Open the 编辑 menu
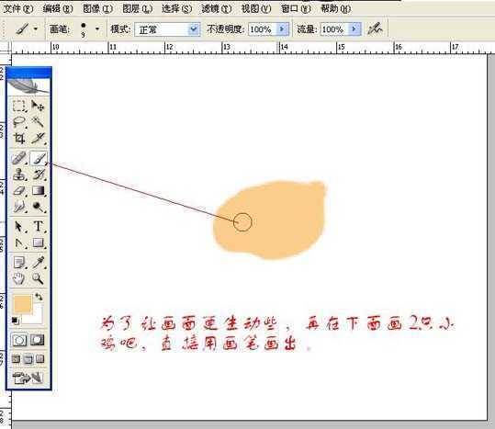The width and height of the screenshot is (495, 429). coord(58,8)
